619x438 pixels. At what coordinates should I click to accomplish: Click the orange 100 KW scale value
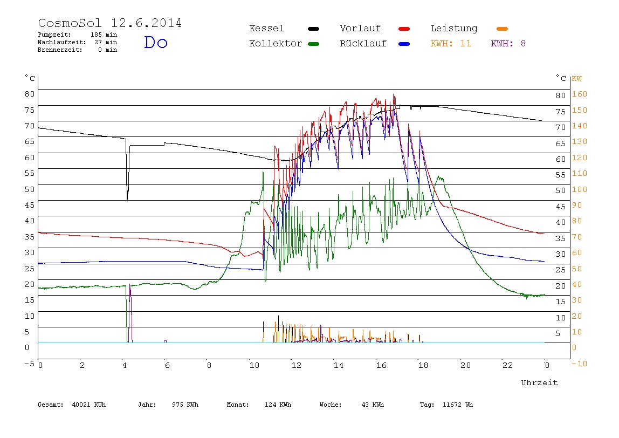(x=580, y=189)
